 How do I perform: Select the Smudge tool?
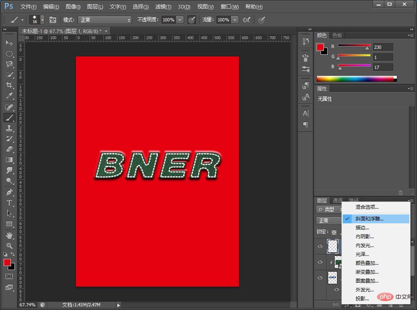pyautogui.click(x=9, y=170)
